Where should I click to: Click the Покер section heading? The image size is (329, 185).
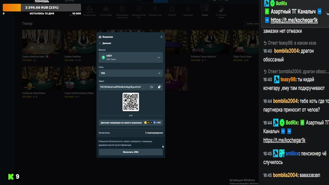pos(27,23)
